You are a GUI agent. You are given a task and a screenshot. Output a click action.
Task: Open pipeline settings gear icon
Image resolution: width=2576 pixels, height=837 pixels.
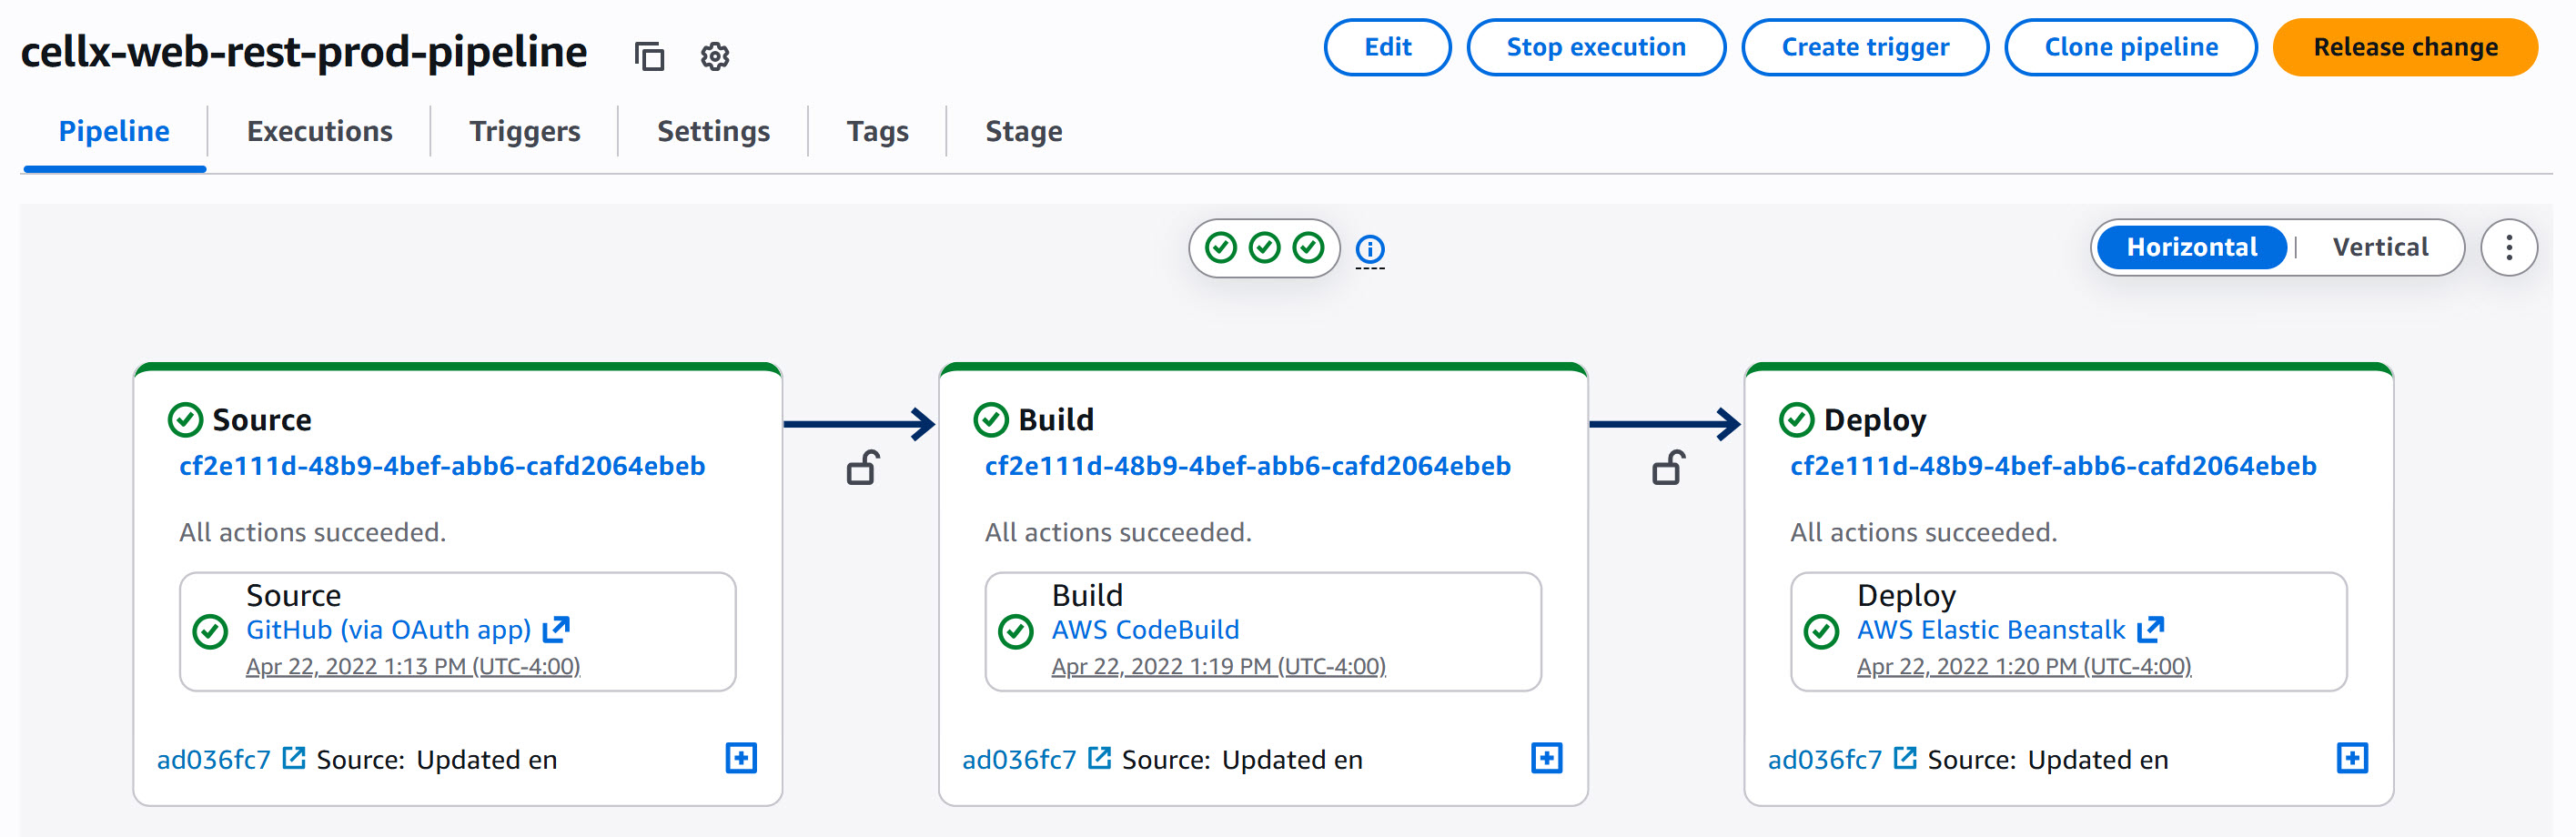point(714,56)
